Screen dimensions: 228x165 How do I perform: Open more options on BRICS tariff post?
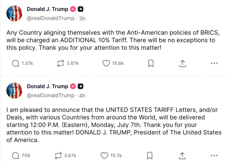(214, 63)
